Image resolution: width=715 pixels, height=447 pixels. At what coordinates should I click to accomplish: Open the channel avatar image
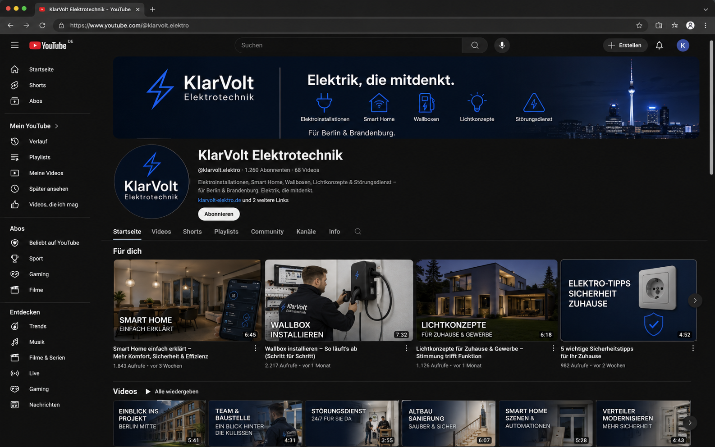click(x=151, y=182)
